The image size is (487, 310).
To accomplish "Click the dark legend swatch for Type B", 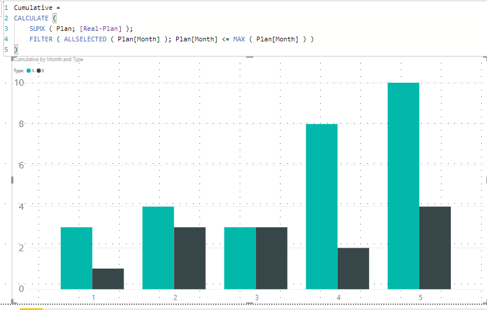I will coord(39,71).
